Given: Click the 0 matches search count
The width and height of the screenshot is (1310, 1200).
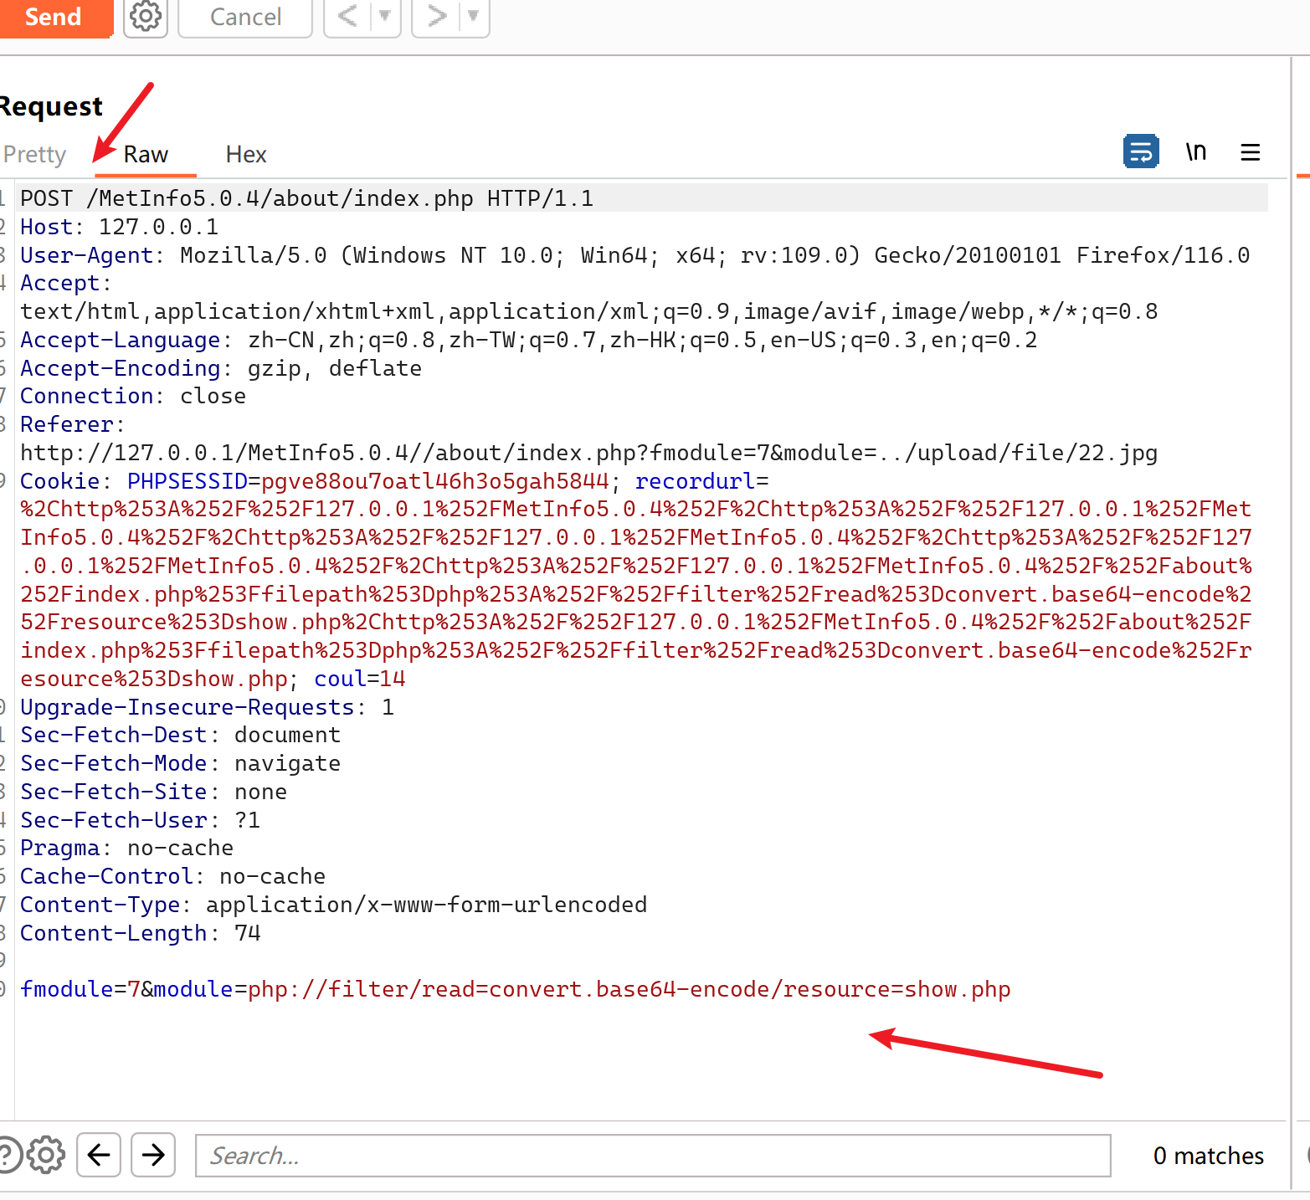Looking at the screenshot, I should pos(1208,1156).
